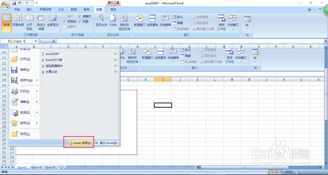328x175 pixels.
Task: Click 退出 Excel button in the pictured menu
Action: tap(106, 143)
